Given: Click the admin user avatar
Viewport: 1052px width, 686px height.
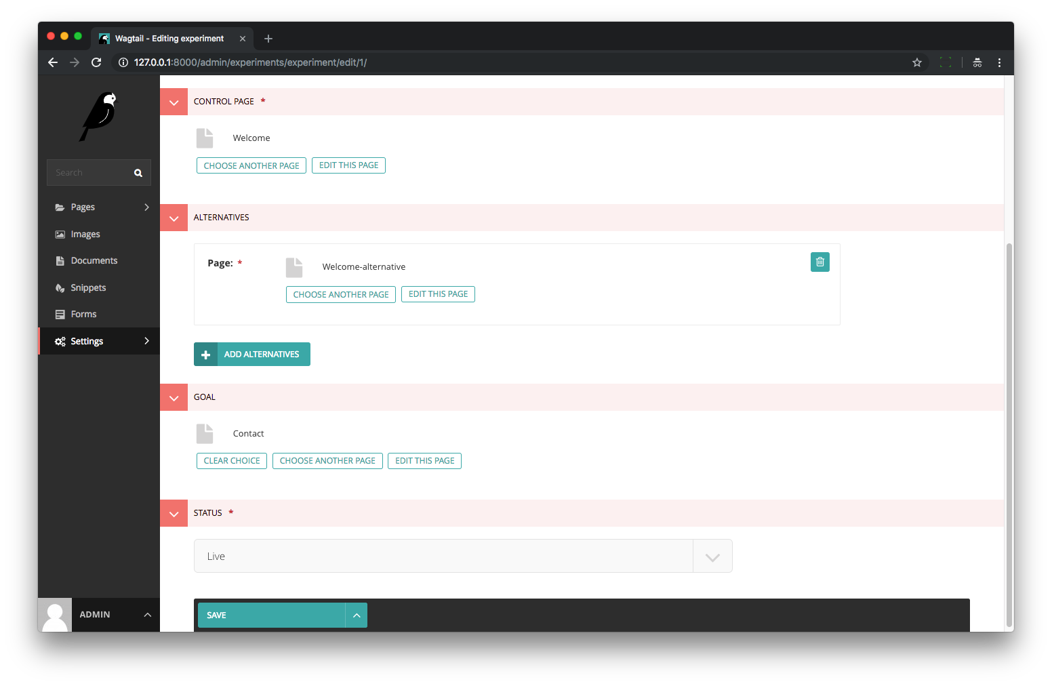Looking at the screenshot, I should [x=55, y=615].
